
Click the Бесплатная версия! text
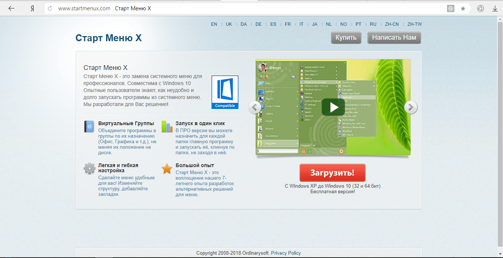point(332,192)
